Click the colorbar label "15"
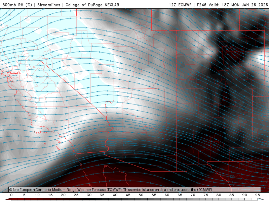The image size is (269, 201). tap(50, 195)
